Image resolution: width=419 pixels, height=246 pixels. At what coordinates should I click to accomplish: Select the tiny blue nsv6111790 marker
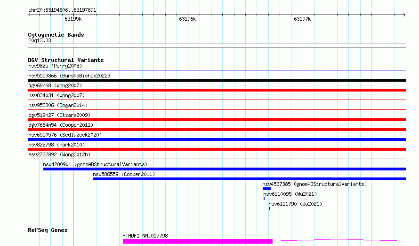[x=269, y=208]
